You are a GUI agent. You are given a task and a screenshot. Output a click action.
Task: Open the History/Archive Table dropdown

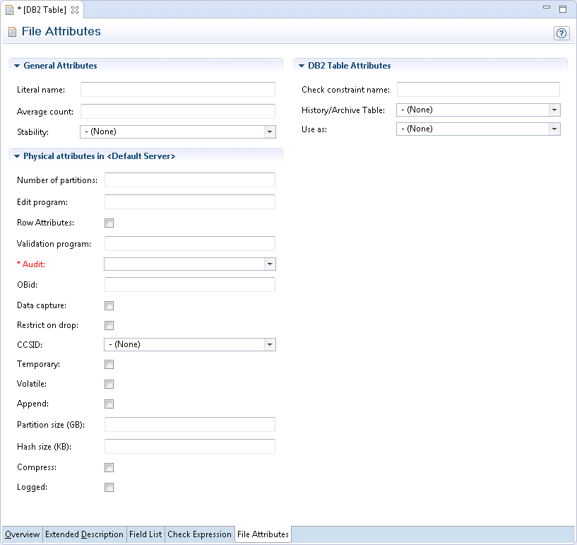coord(554,110)
